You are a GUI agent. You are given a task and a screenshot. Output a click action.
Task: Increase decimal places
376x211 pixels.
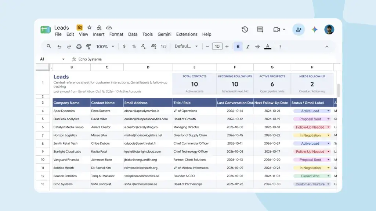(154, 47)
